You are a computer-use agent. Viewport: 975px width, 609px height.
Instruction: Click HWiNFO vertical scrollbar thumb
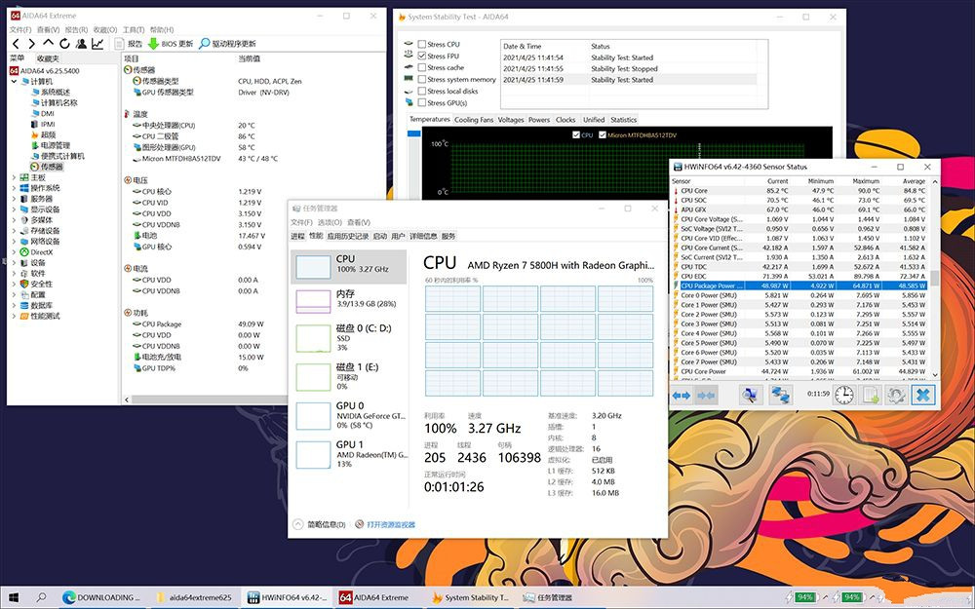click(934, 277)
